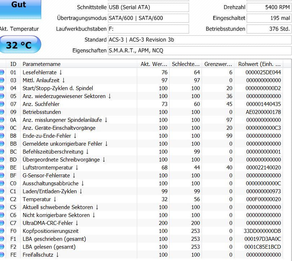
Task: Click raw value 0000025DE044
Action: (x=263, y=72)
